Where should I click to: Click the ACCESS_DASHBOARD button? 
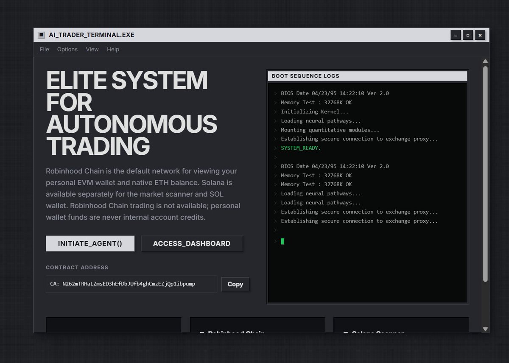point(192,243)
